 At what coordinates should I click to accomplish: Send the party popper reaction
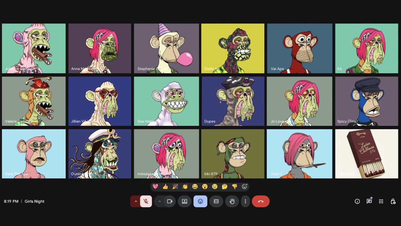click(175, 186)
